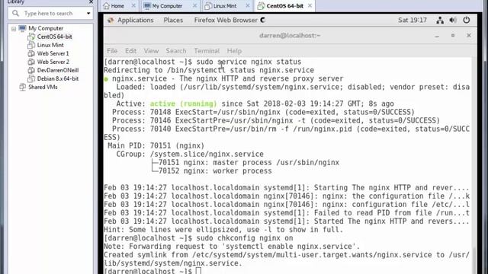Open Firefox Web Browser app menu

(x=226, y=21)
